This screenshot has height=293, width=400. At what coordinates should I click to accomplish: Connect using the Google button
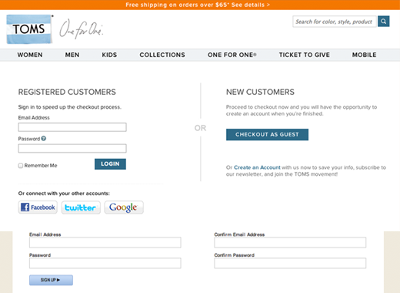(x=124, y=207)
